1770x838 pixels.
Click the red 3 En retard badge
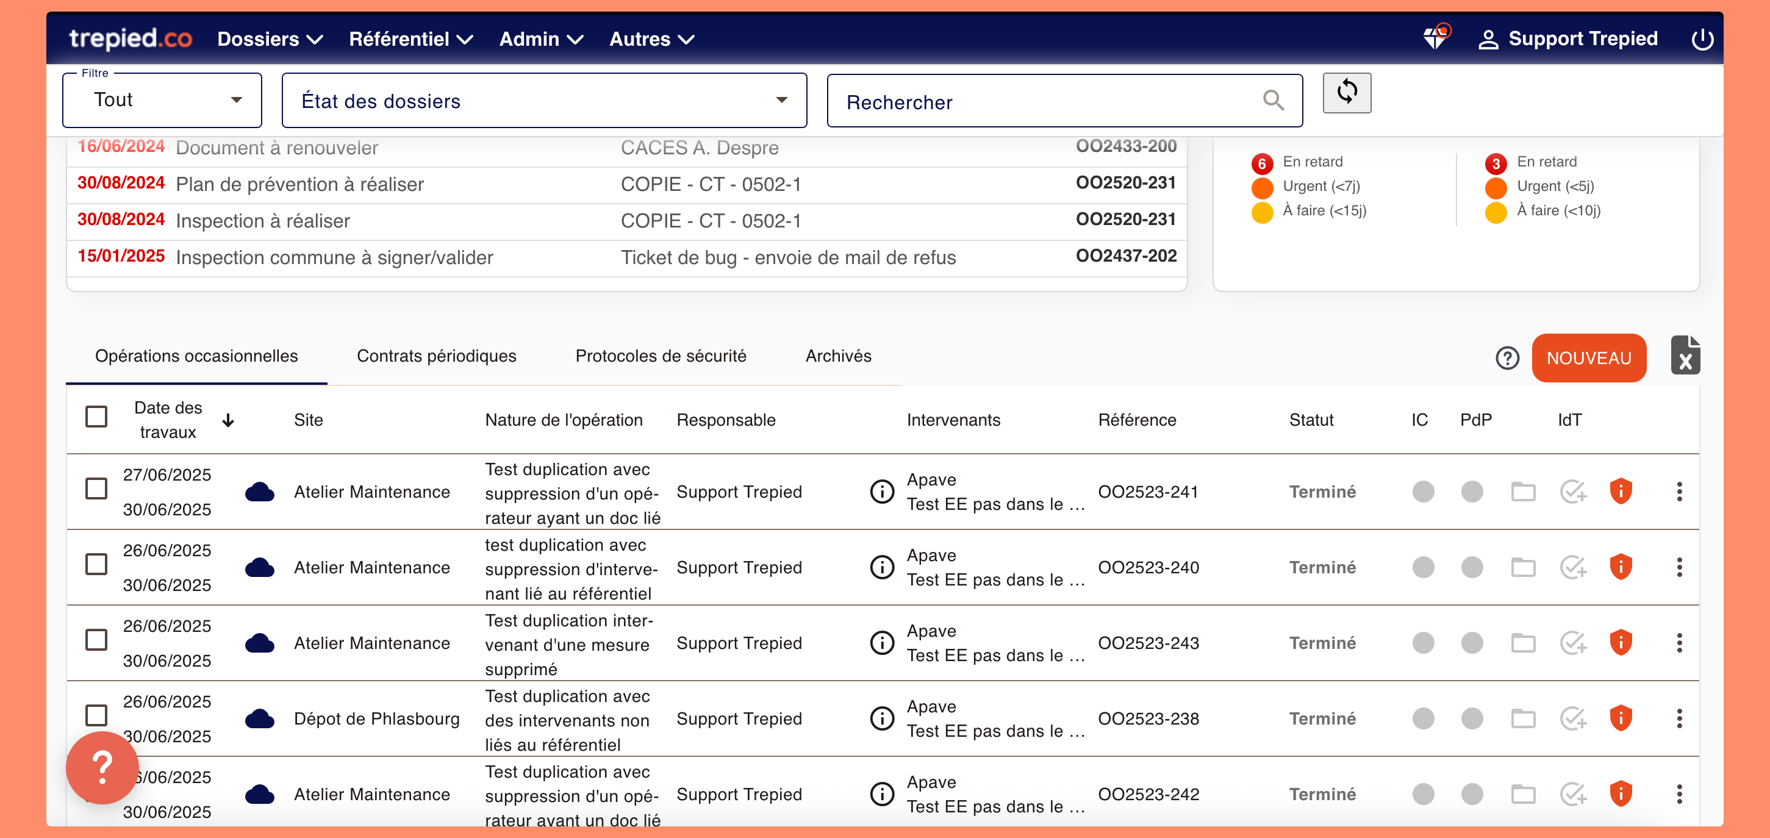tap(1496, 163)
